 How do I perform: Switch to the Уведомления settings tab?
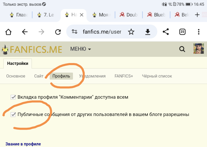tap(92, 76)
